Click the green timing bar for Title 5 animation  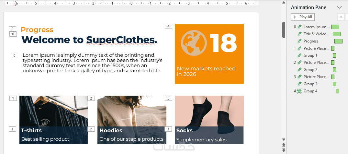[337, 34]
